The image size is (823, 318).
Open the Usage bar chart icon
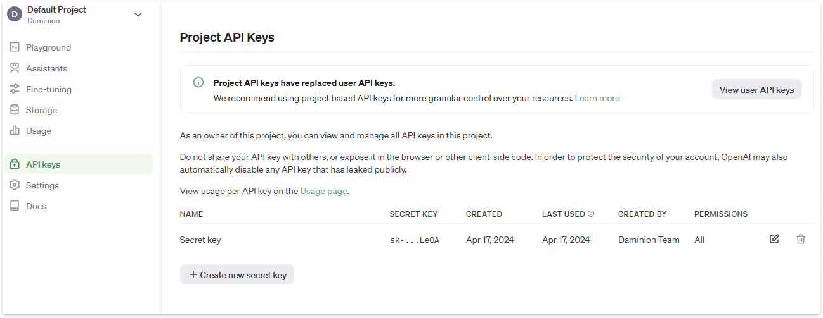[15, 131]
